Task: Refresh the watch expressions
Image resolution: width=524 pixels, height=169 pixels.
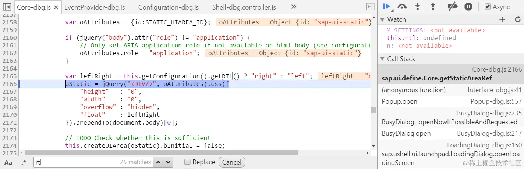Action: [517, 19]
